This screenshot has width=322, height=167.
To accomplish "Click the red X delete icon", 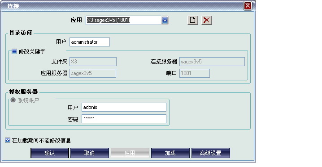I will [207, 20].
